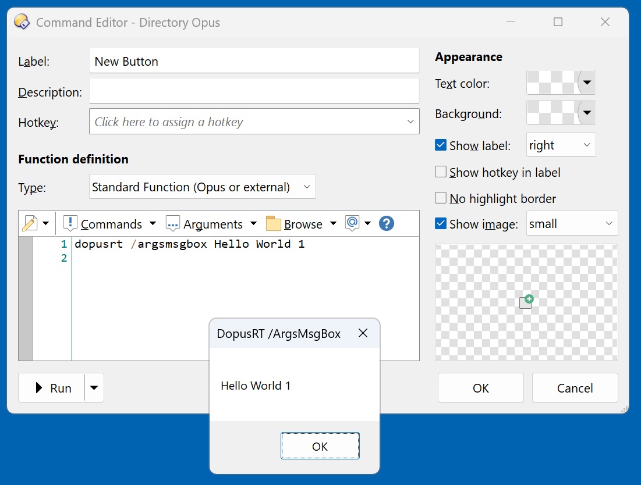This screenshot has height=485, width=641.
Task: Uncheck the Show image checkbox
Action: click(x=441, y=223)
